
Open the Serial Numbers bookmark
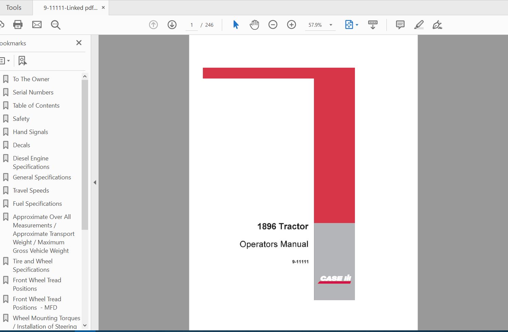point(33,92)
